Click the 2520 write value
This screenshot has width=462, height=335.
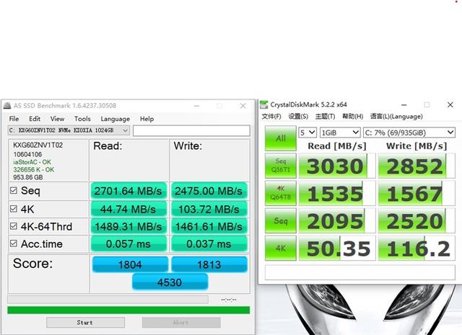click(417, 221)
